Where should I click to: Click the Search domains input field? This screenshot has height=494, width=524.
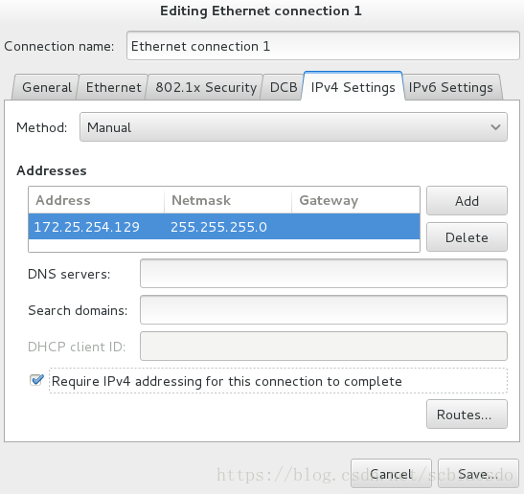[324, 309]
